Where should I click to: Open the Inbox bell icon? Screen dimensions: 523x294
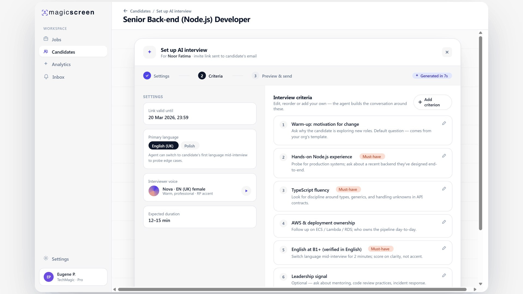coord(46,77)
